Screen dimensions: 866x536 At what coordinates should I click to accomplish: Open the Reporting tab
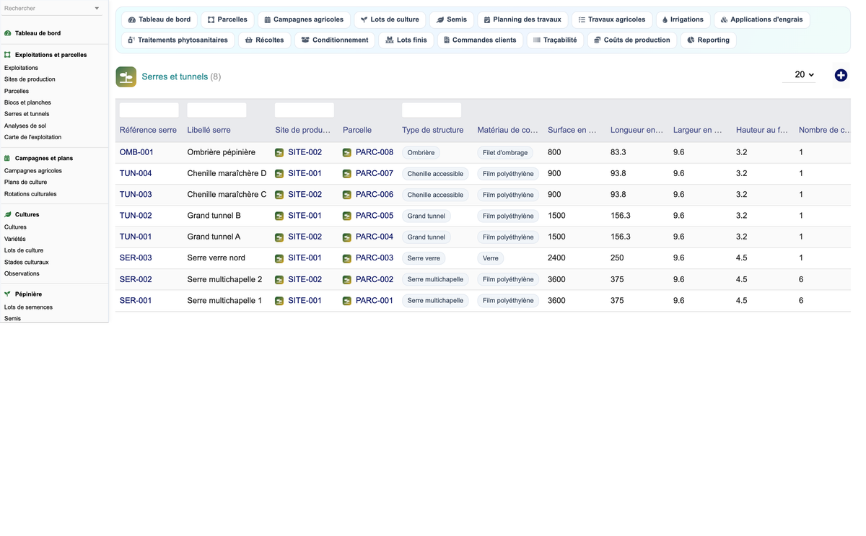tap(708, 40)
